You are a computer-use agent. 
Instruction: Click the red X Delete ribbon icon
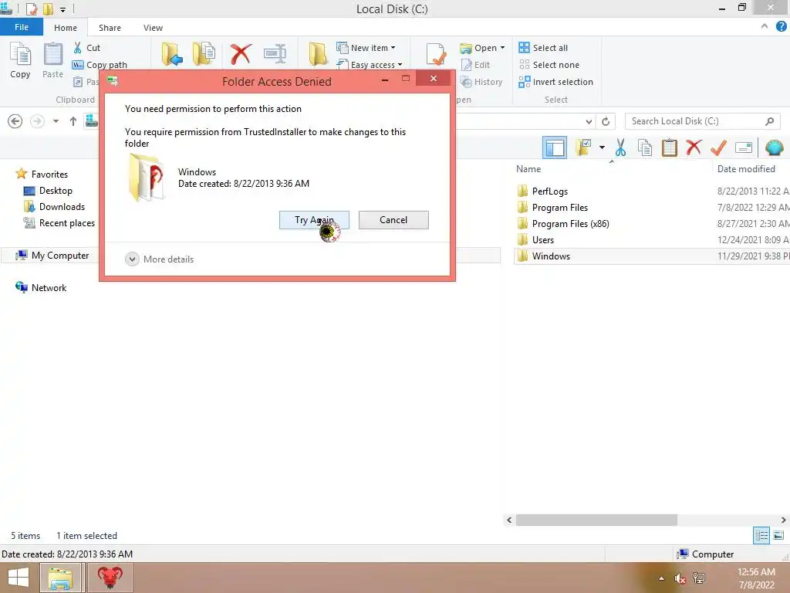tap(241, 54)
